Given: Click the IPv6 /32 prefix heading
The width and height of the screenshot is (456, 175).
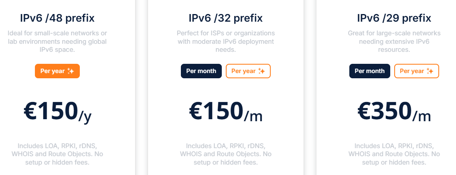Looking at the screenshot, I should tap(226, 18).
